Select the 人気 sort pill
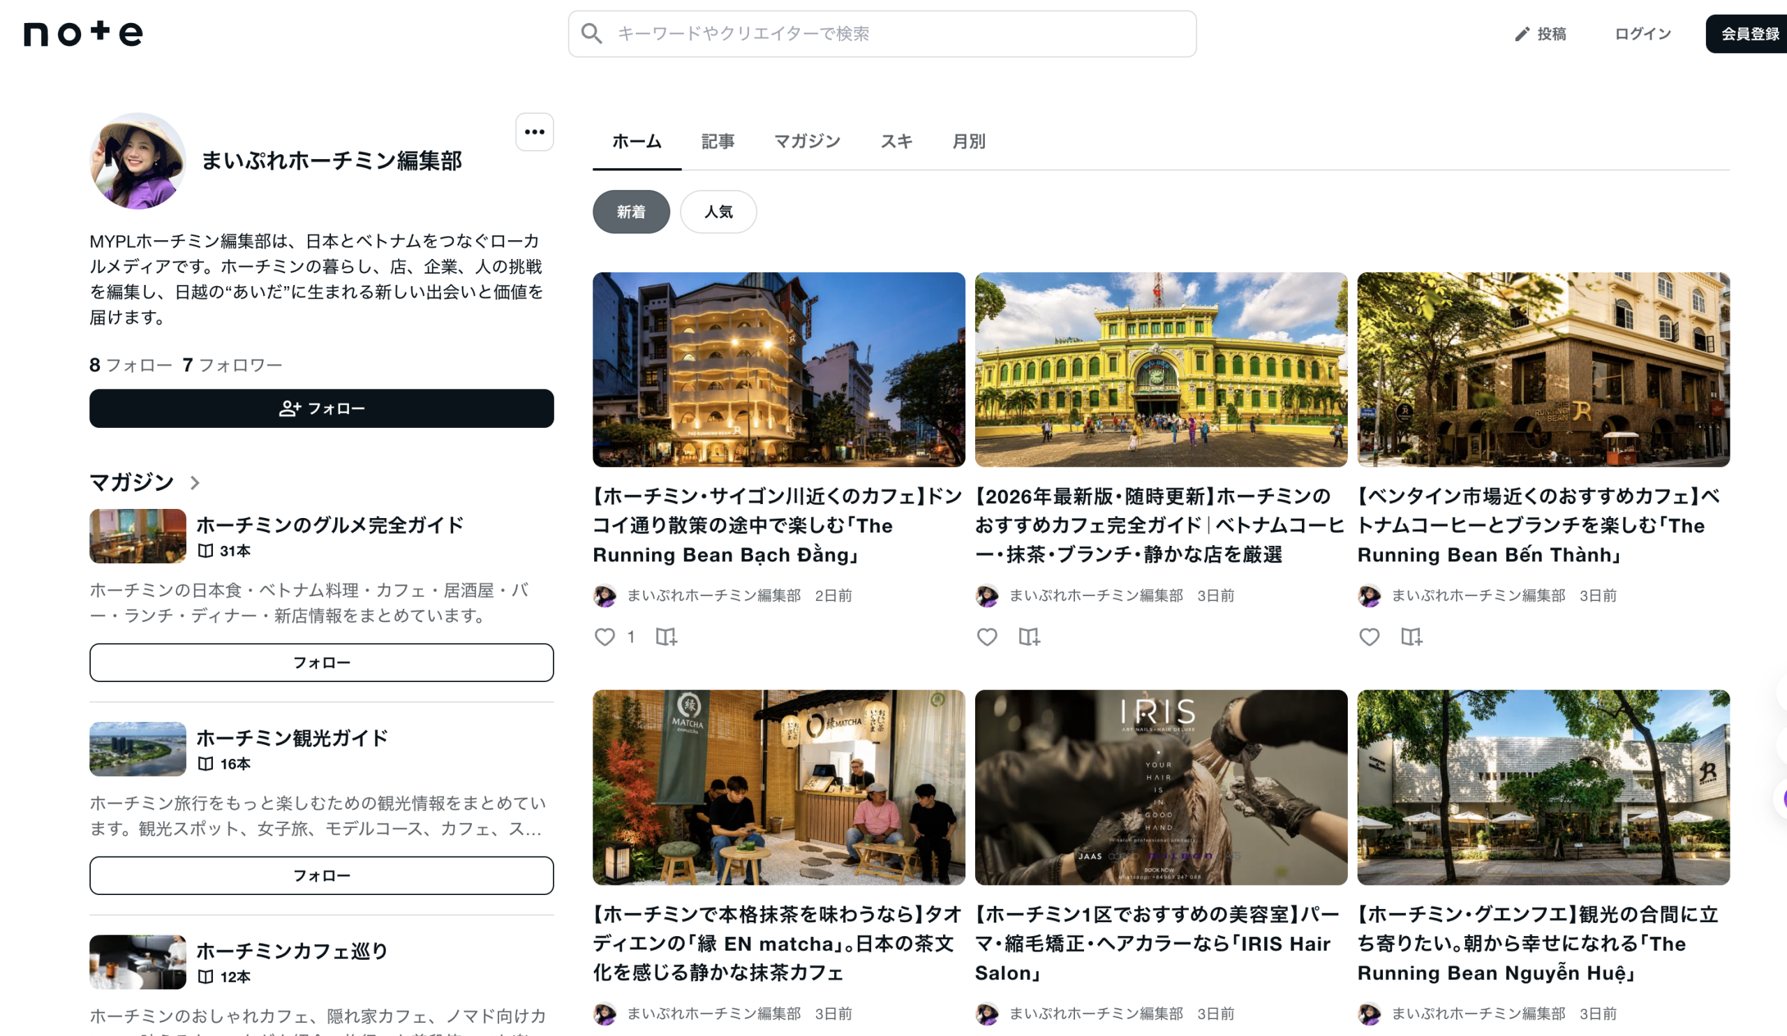The width and height of the screenshot is (1787, 1036). click(718, 212)
